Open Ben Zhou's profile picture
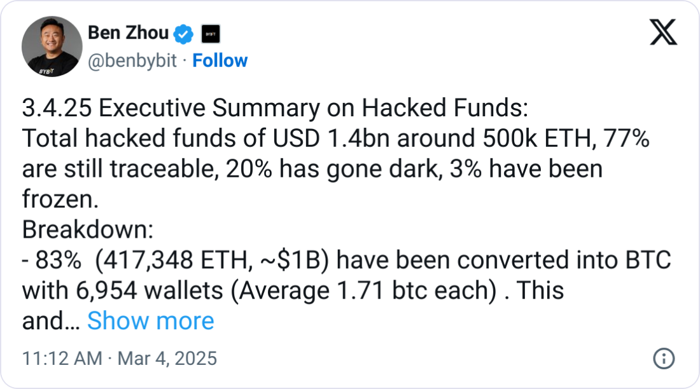700x389 pixels. click(x=51, y=48)
